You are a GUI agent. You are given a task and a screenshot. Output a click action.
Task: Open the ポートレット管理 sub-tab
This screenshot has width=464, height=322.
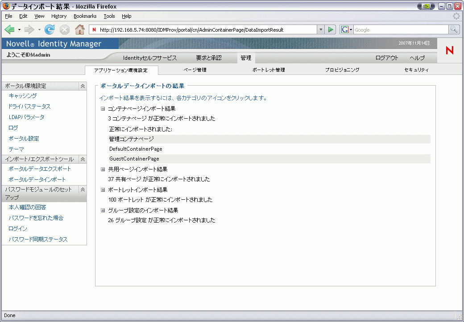pos(269,70)
